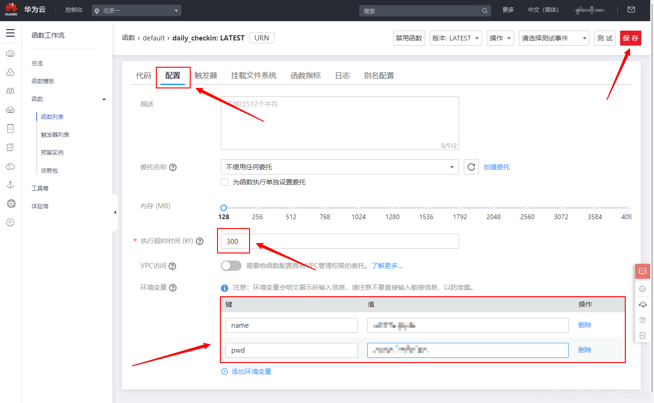Image resolution: width=654 pixels, height=403 pixels.
Task: Click the circled IP icon in sidebar
Action: (10, 222)
